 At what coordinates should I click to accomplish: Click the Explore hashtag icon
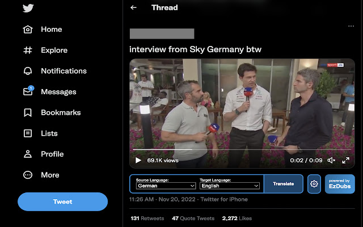point(28,51)
